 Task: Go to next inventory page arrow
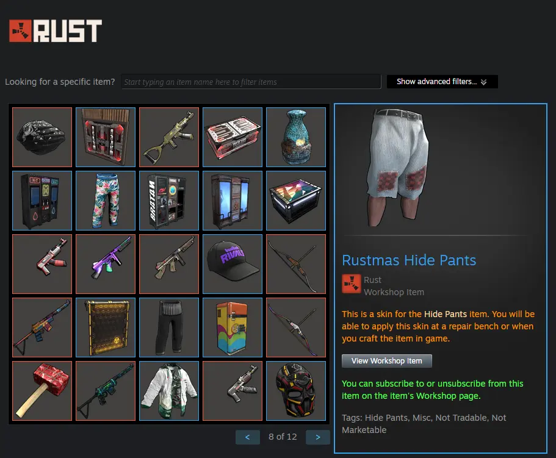point(318,437)
